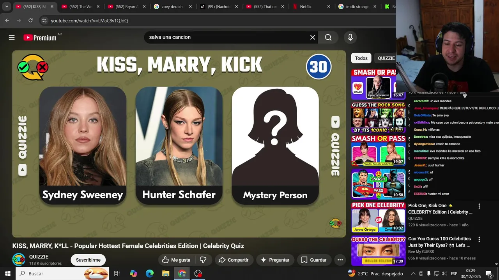This screenshot has height=280, width=499.
Task: Switch to The We... YouTube tab
Action: coord(80,7)
